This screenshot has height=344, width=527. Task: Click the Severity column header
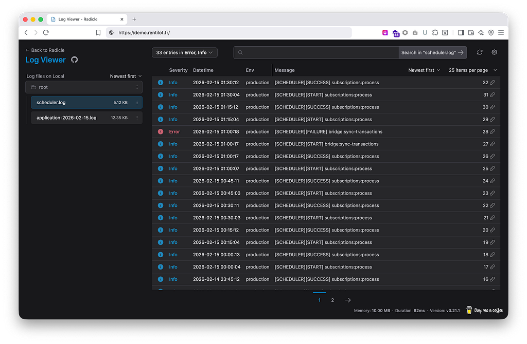pyautogui.click(x=178, y=70)
